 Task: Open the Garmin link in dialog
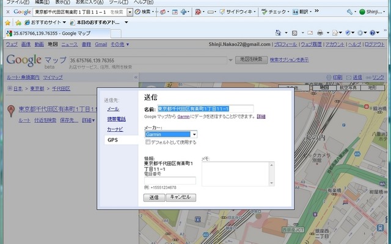(183, 117)
